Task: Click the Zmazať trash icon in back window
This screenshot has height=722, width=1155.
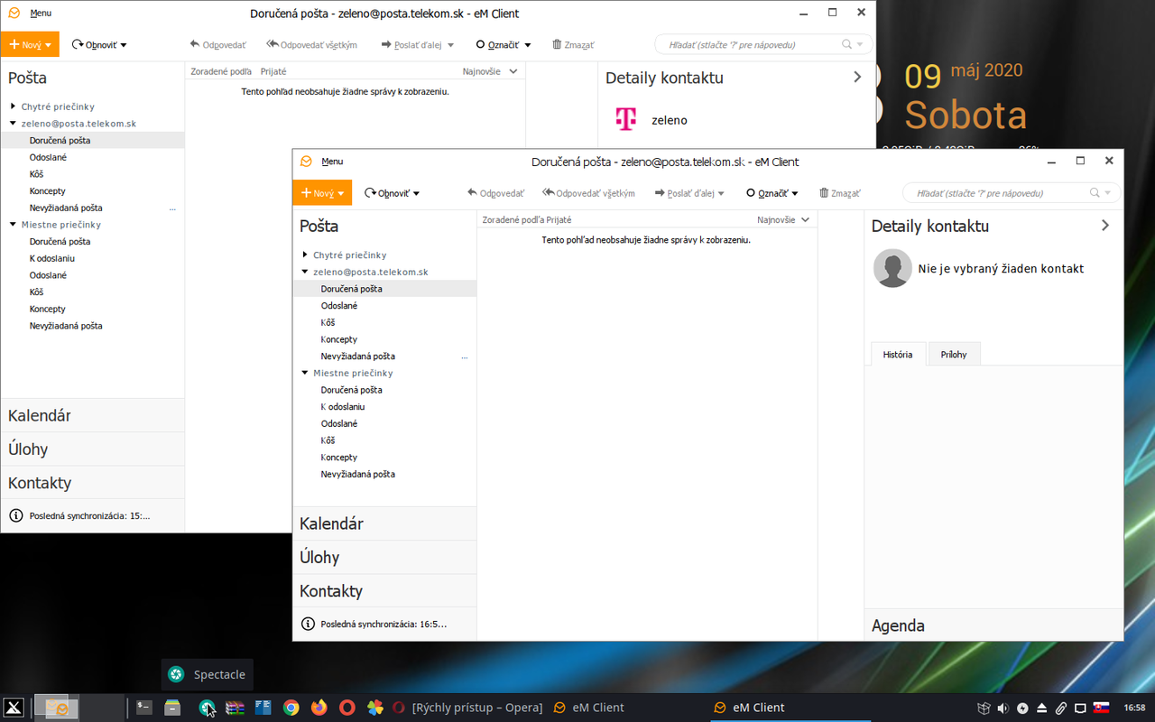Action: 557,44
